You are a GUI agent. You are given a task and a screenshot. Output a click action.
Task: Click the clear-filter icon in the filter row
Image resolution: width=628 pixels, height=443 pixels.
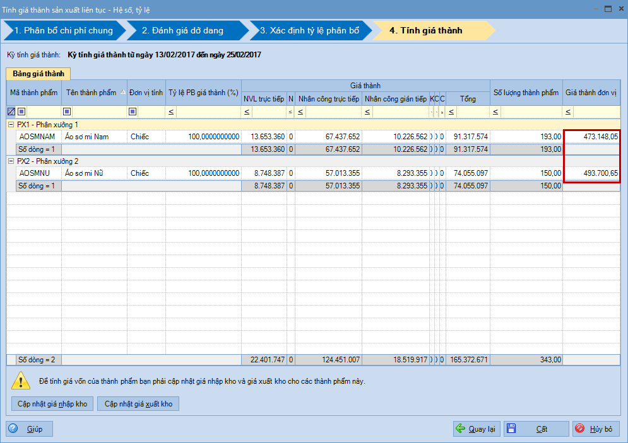tap(11, 112)
